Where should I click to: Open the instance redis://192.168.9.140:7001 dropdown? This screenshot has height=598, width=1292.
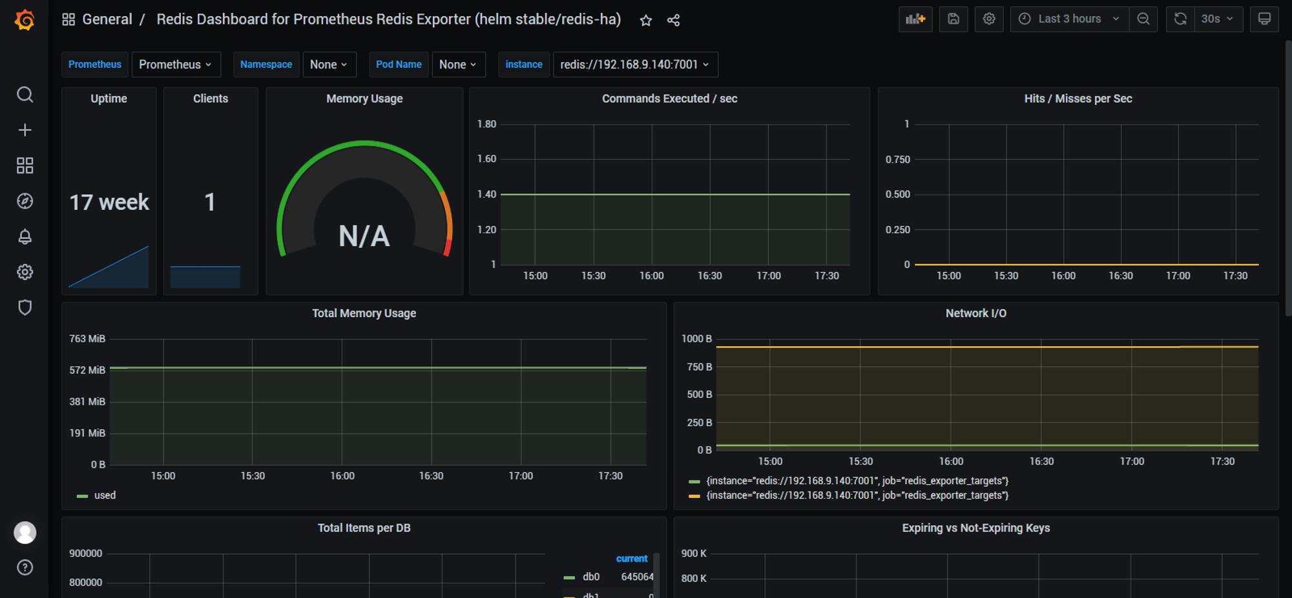635,65
